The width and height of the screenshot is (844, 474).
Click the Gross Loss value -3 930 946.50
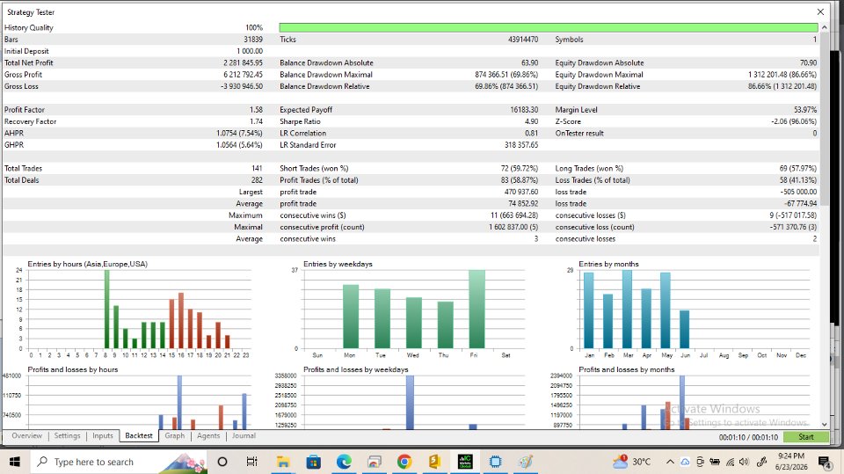point(242,87)
